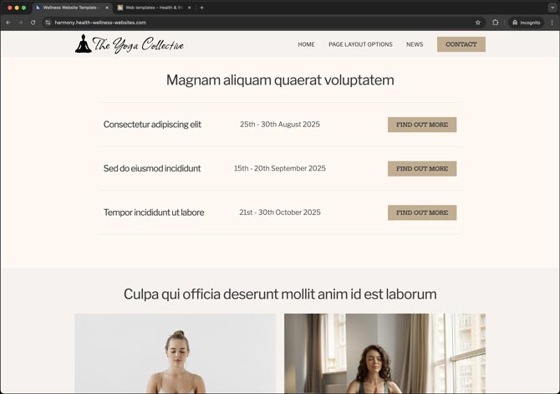Viewport: 560px width, 394px height.
Task: Click the browser back arrow
Action: pos(8,23)
